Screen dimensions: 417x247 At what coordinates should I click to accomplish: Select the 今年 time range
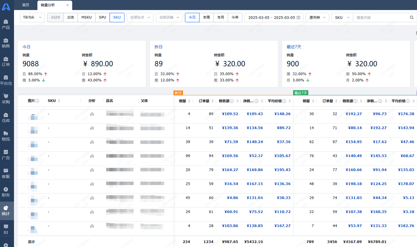pos(235,18)
